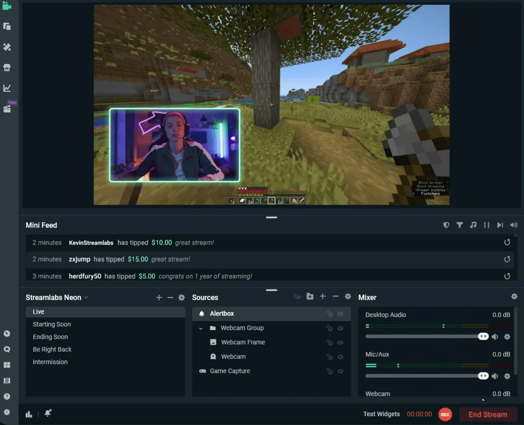Toggle the studio mode columns icon

[7, 380]
